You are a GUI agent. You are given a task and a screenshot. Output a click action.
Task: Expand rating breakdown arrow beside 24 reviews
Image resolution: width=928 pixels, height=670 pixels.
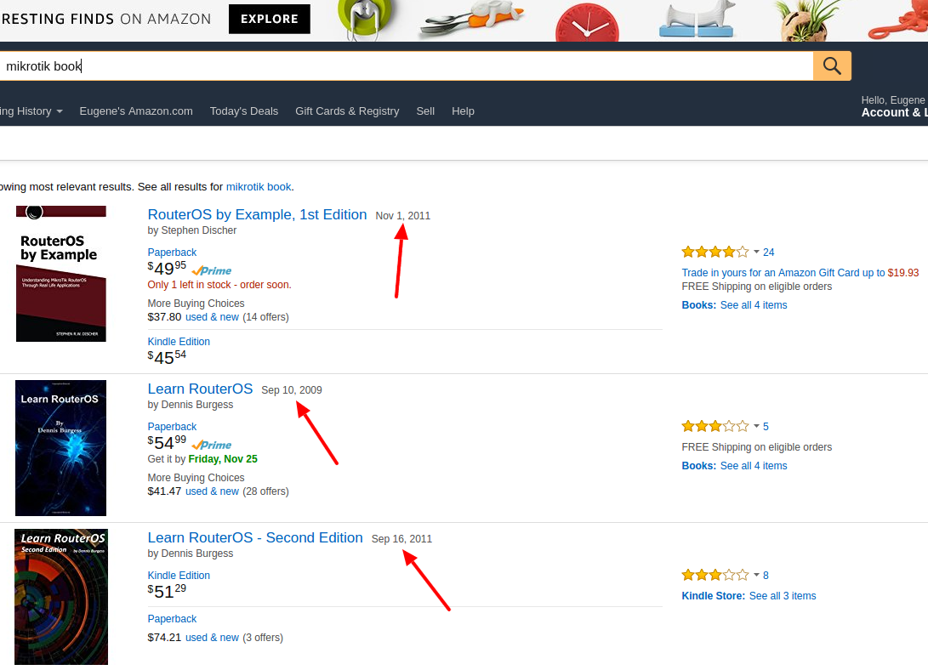pos(756,252)
